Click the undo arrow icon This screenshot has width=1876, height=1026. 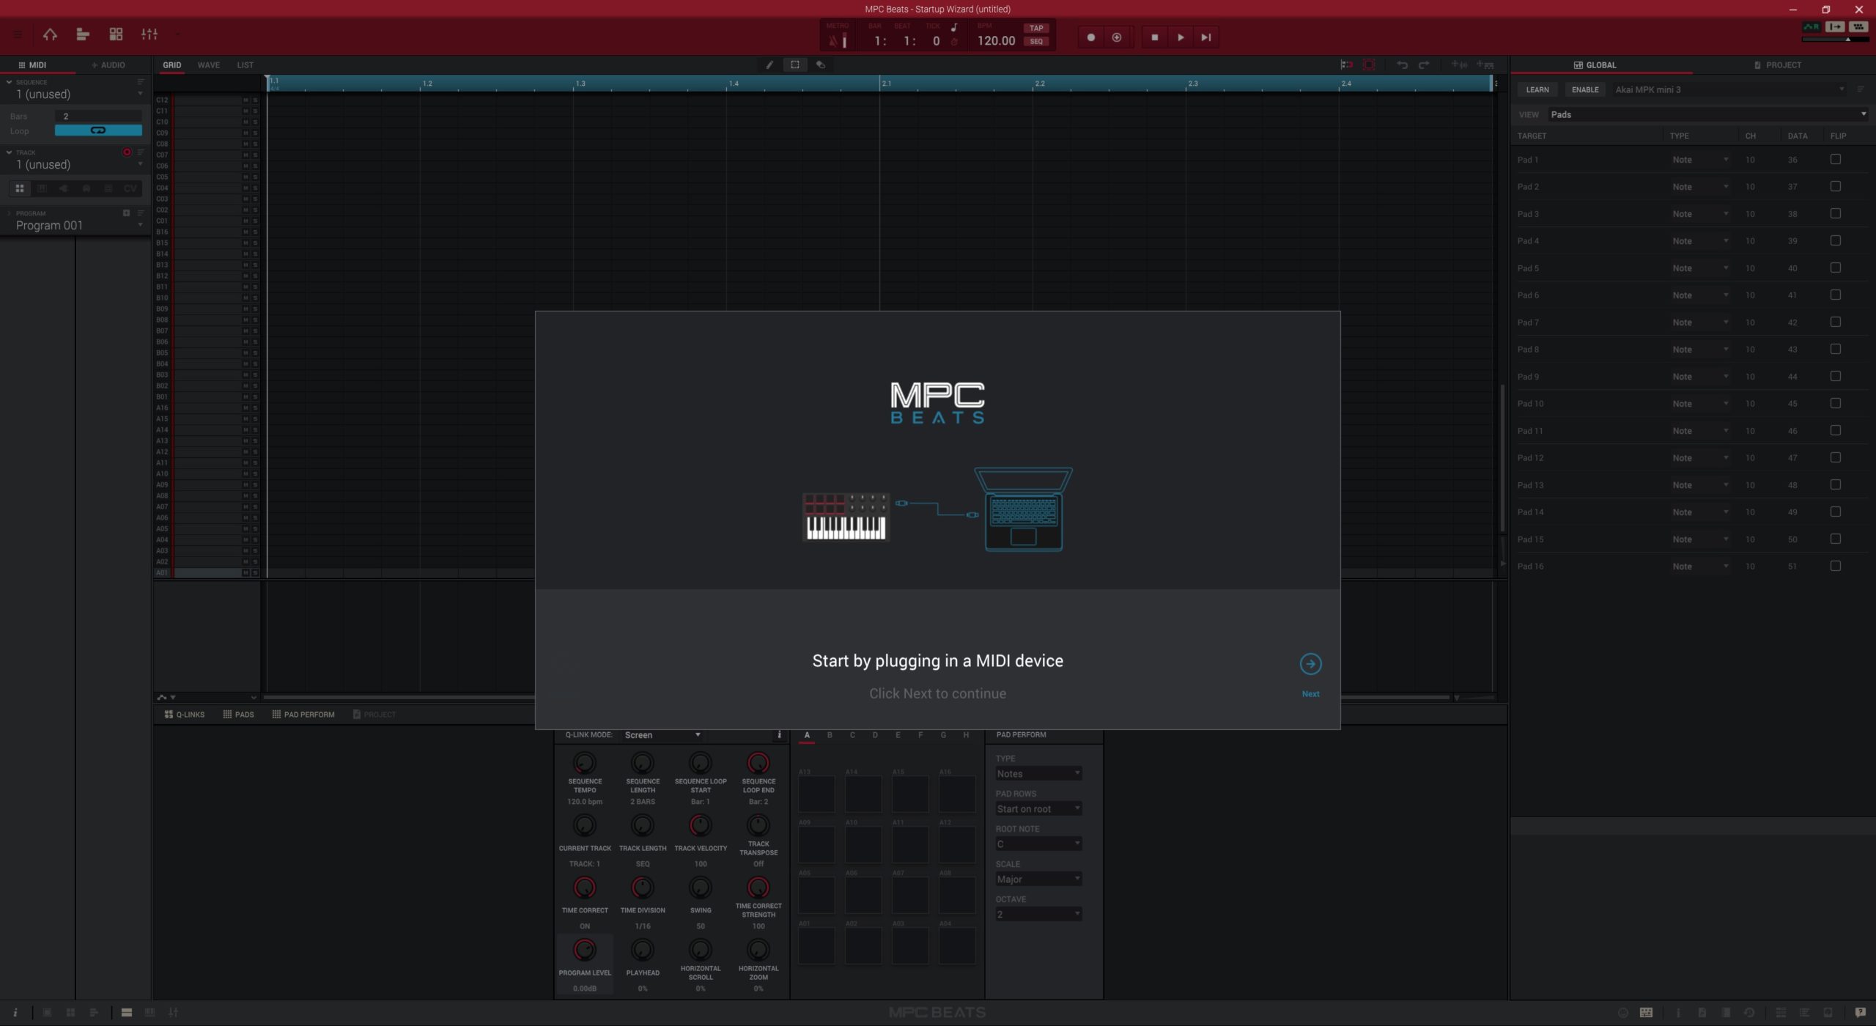1402,65
